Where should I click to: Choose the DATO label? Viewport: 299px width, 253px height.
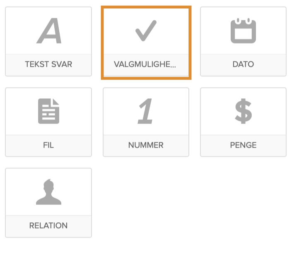coord(243,65)
